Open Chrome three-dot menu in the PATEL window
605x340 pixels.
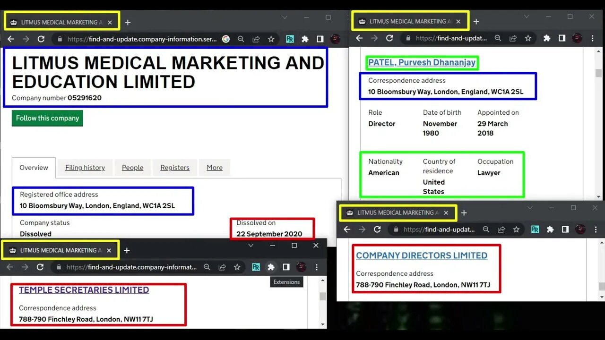click(x=593, y=38)
